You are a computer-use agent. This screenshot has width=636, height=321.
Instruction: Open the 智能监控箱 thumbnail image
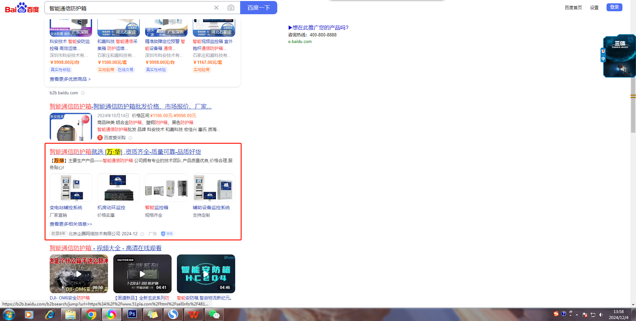pos(166,188)
